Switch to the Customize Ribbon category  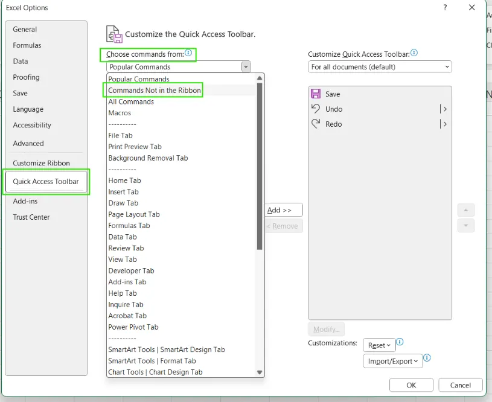[41, 163]
